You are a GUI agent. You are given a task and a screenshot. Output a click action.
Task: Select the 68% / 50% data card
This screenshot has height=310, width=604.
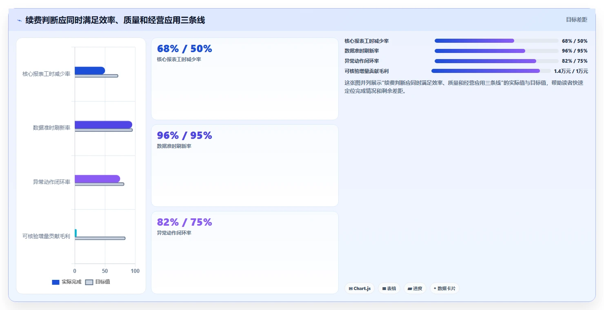[245, 79]
